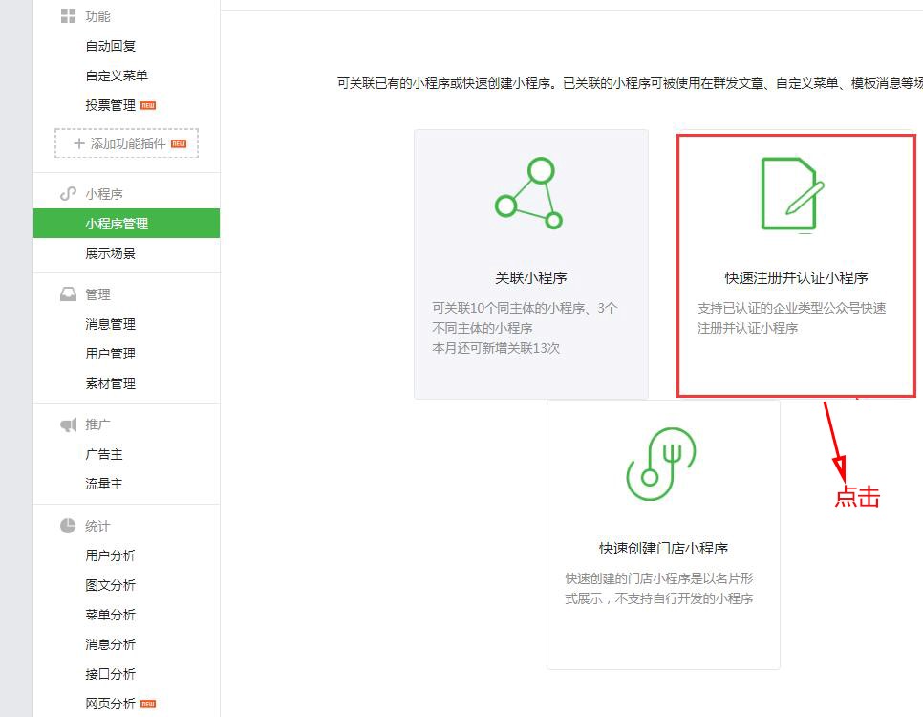Click the new badge beside 投票管理
Image resolution: width=923 pixels, height=717 pixels.
coord(148,105)
